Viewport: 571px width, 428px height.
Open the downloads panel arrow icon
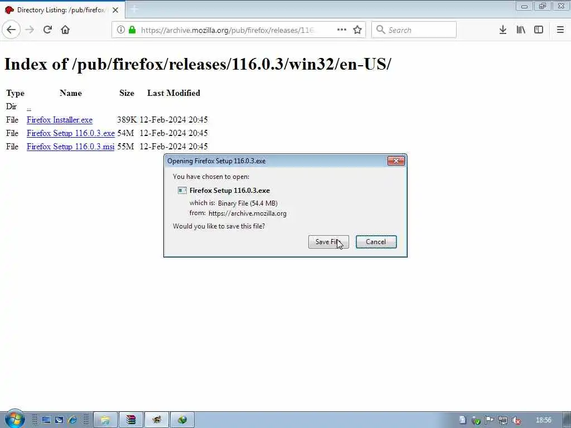[x=503, y=30]
